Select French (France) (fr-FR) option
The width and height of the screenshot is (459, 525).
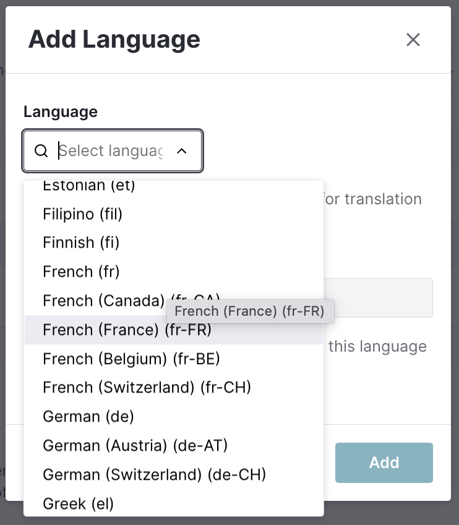coord(174,330)
